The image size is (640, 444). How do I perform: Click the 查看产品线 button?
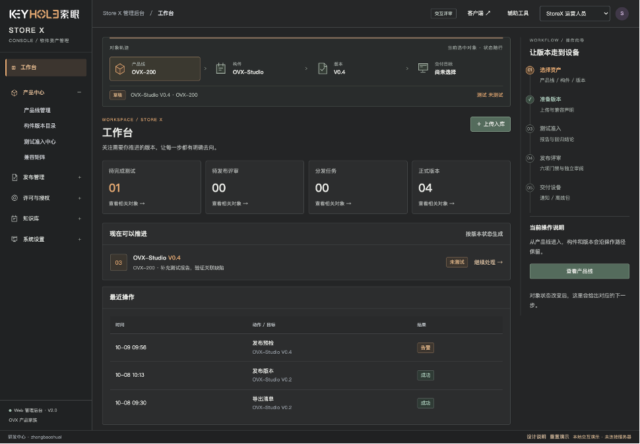click(x=579, y=271)
